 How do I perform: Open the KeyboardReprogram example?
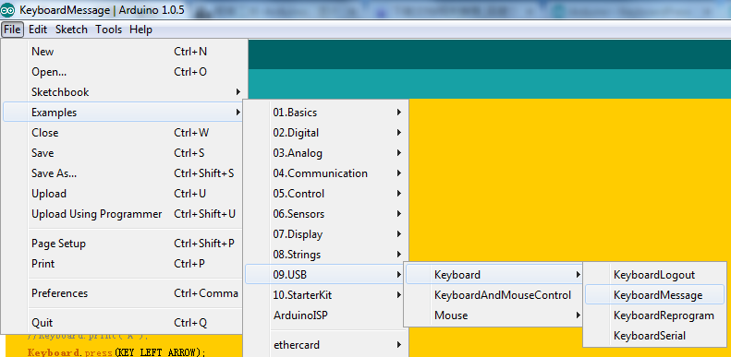(x=654, y=315)
